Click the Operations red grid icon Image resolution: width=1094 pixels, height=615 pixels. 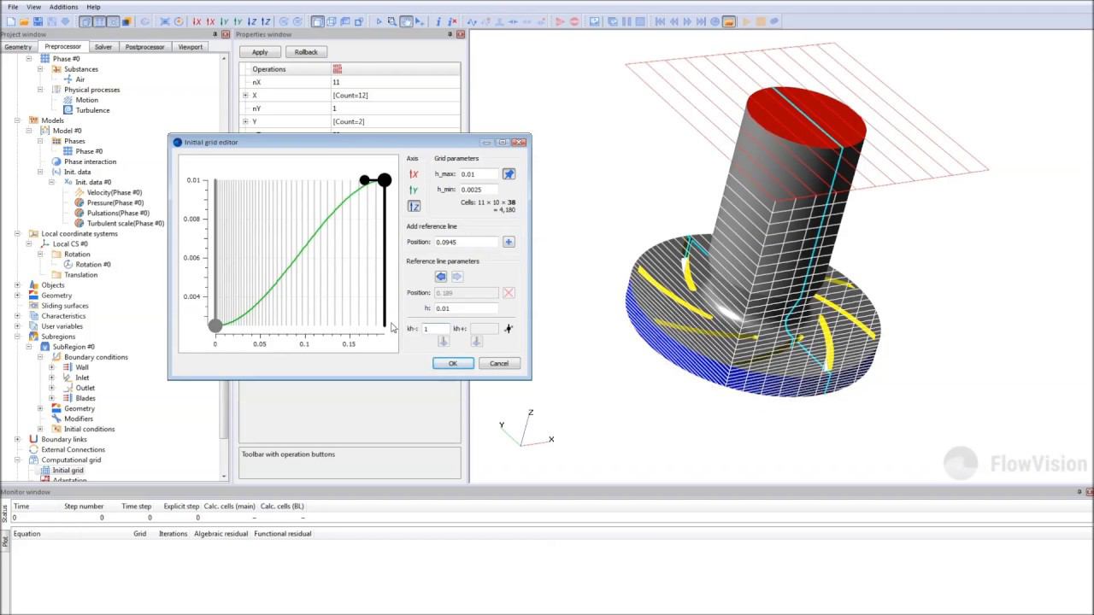(x=337, y=69)
